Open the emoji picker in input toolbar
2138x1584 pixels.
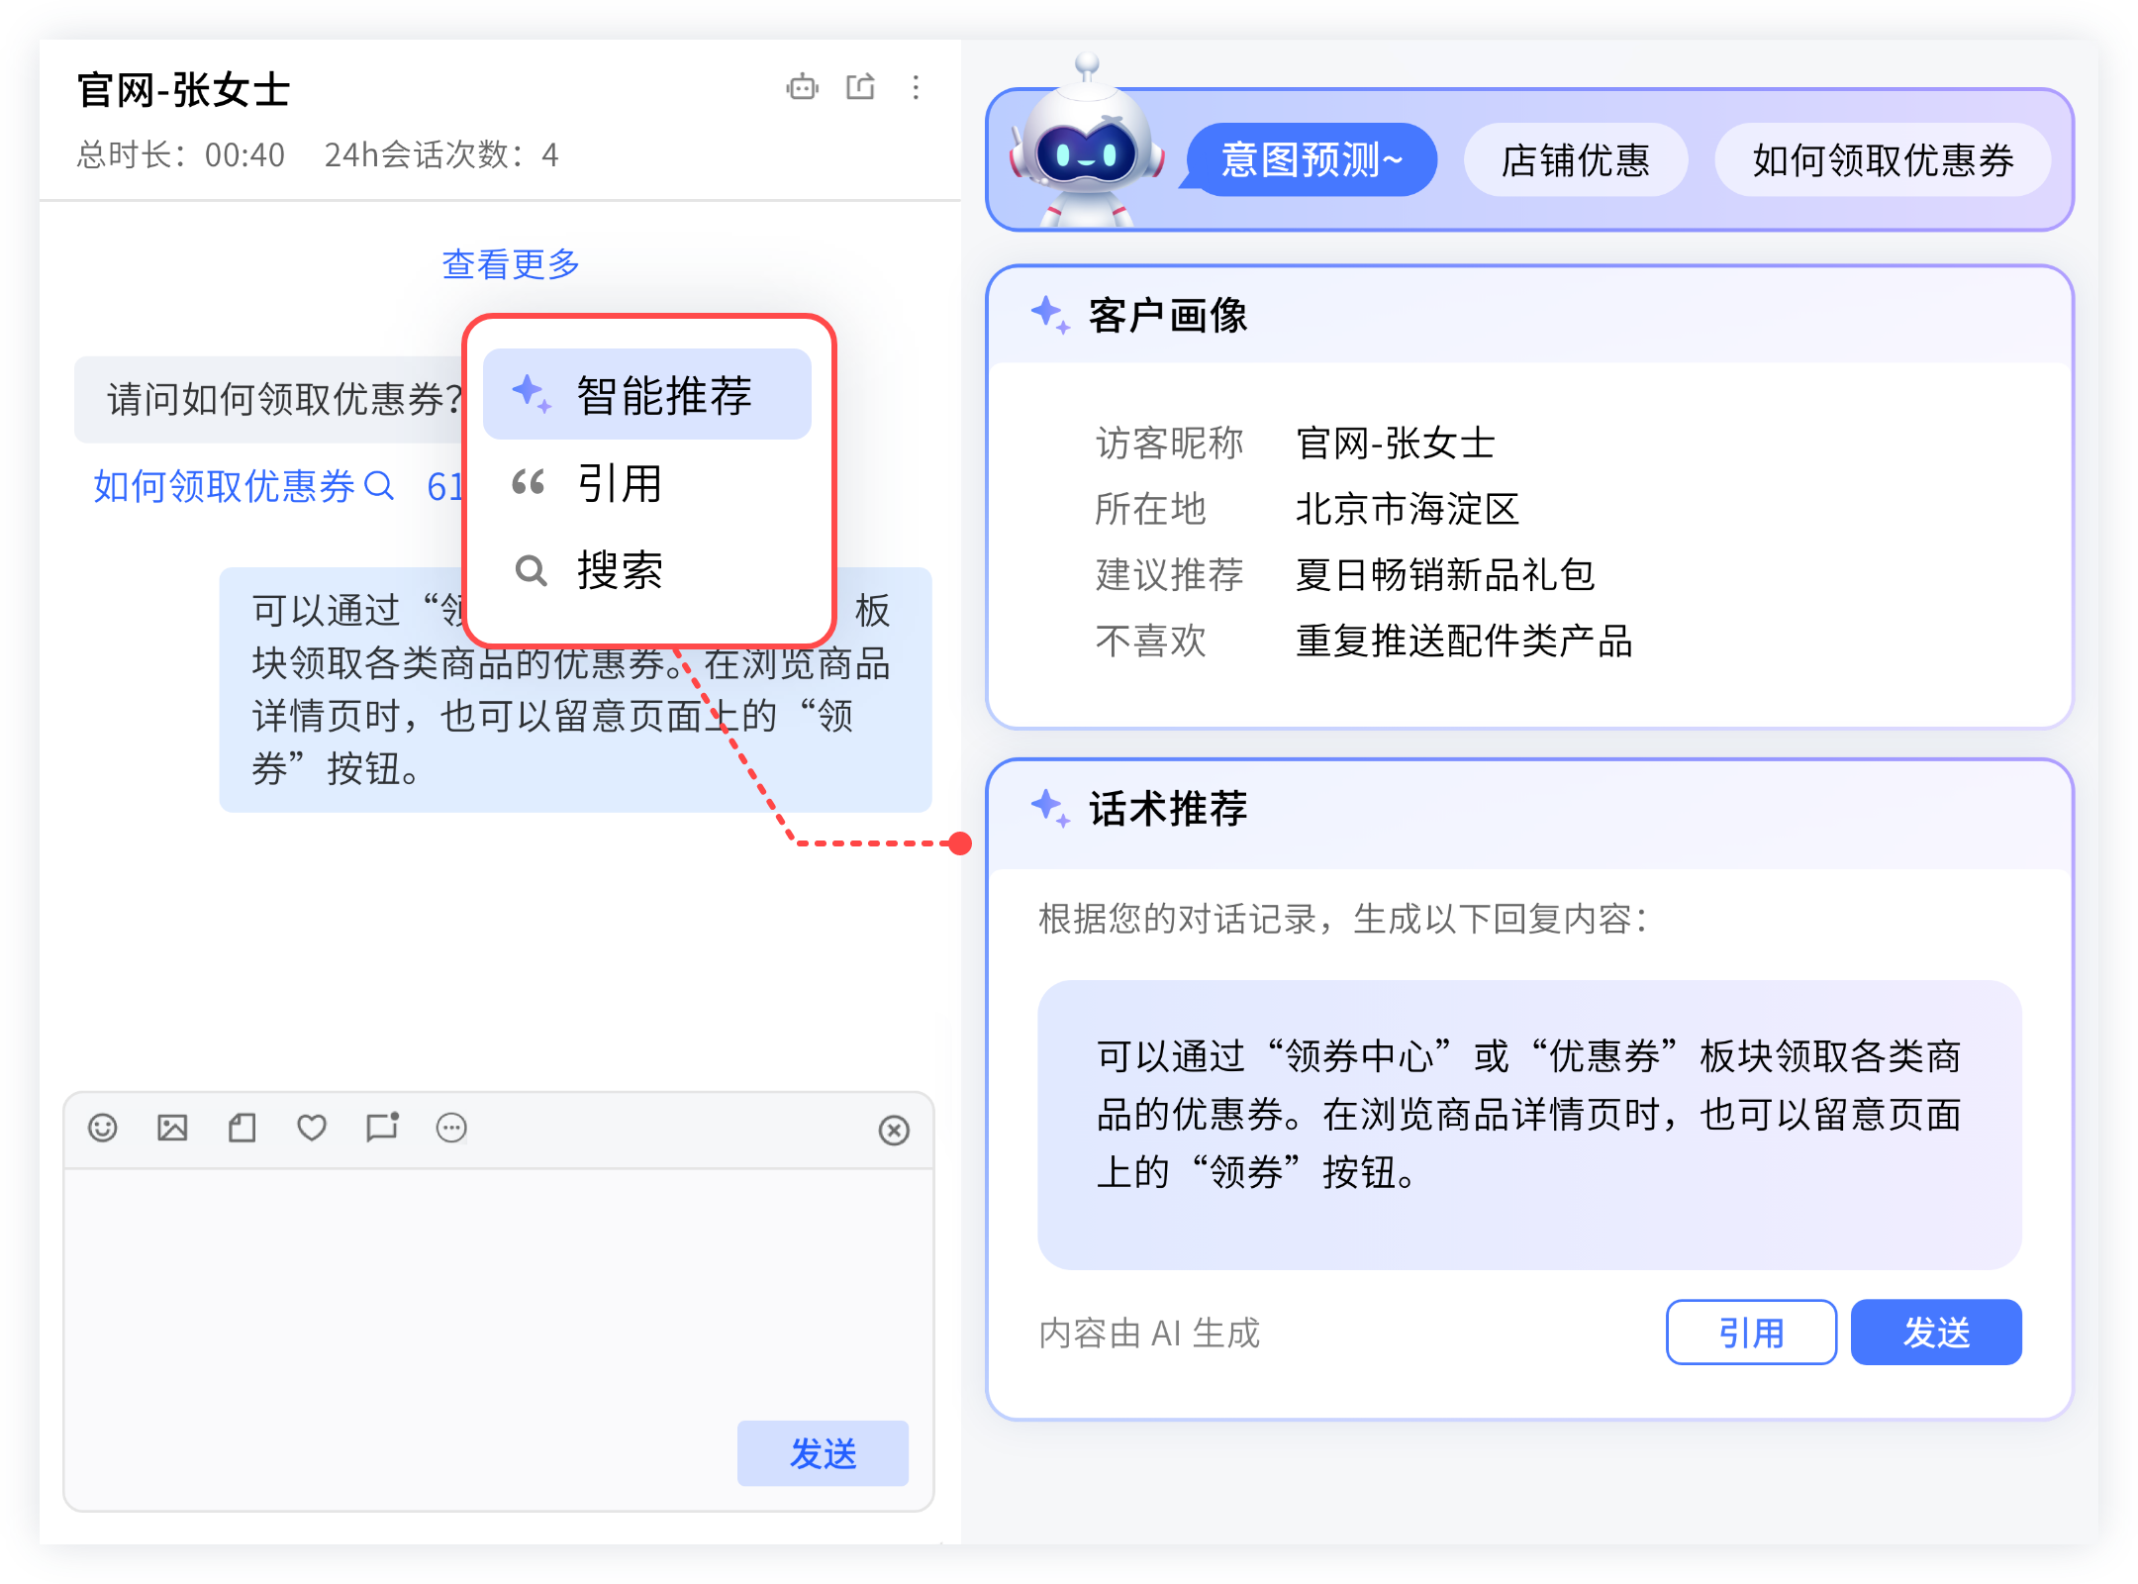[103, 1128]
